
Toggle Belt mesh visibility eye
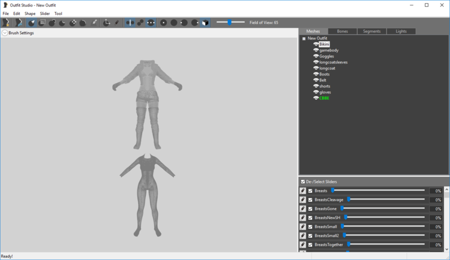(316, 80)
